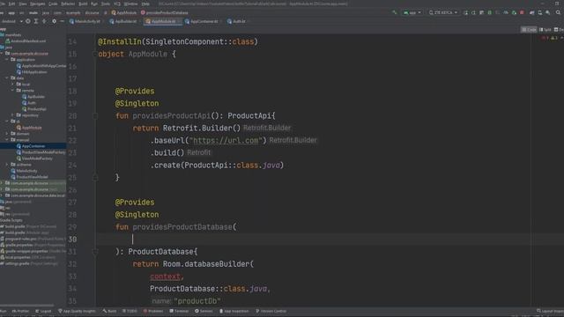Expand the domain folder in project tree
564x317 pixels.
coord(7,134)
